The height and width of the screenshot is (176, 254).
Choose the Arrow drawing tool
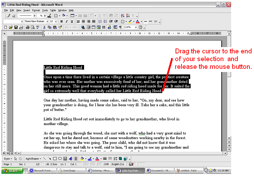pos(50,158)
